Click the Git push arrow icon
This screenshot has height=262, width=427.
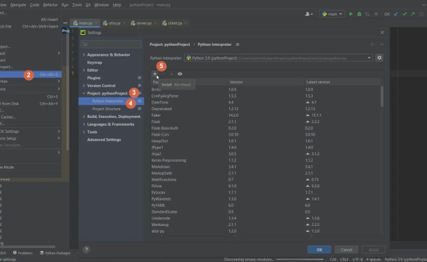tap(413, 14)
